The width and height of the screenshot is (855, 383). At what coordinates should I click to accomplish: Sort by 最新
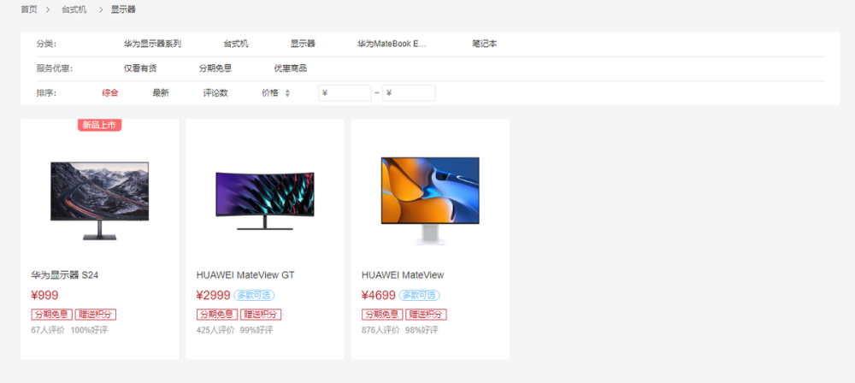(161, 93)
